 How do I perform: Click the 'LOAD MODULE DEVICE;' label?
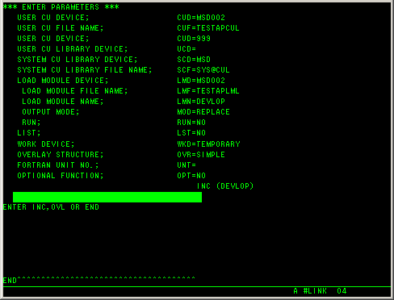tap(63, 81)
